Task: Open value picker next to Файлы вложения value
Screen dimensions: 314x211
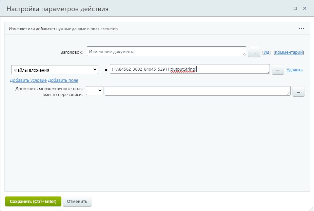Action: tap(278, 70)
